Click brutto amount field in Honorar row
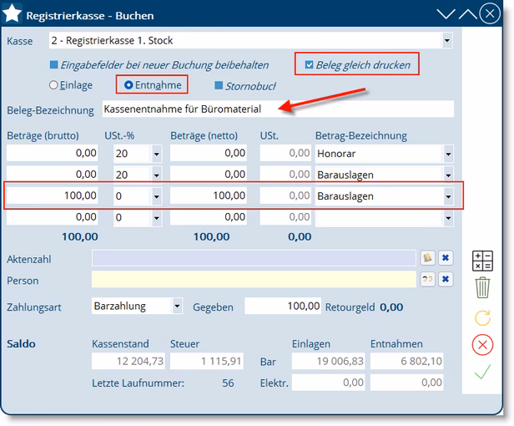 pyautogui.click(x=52, y=153)
